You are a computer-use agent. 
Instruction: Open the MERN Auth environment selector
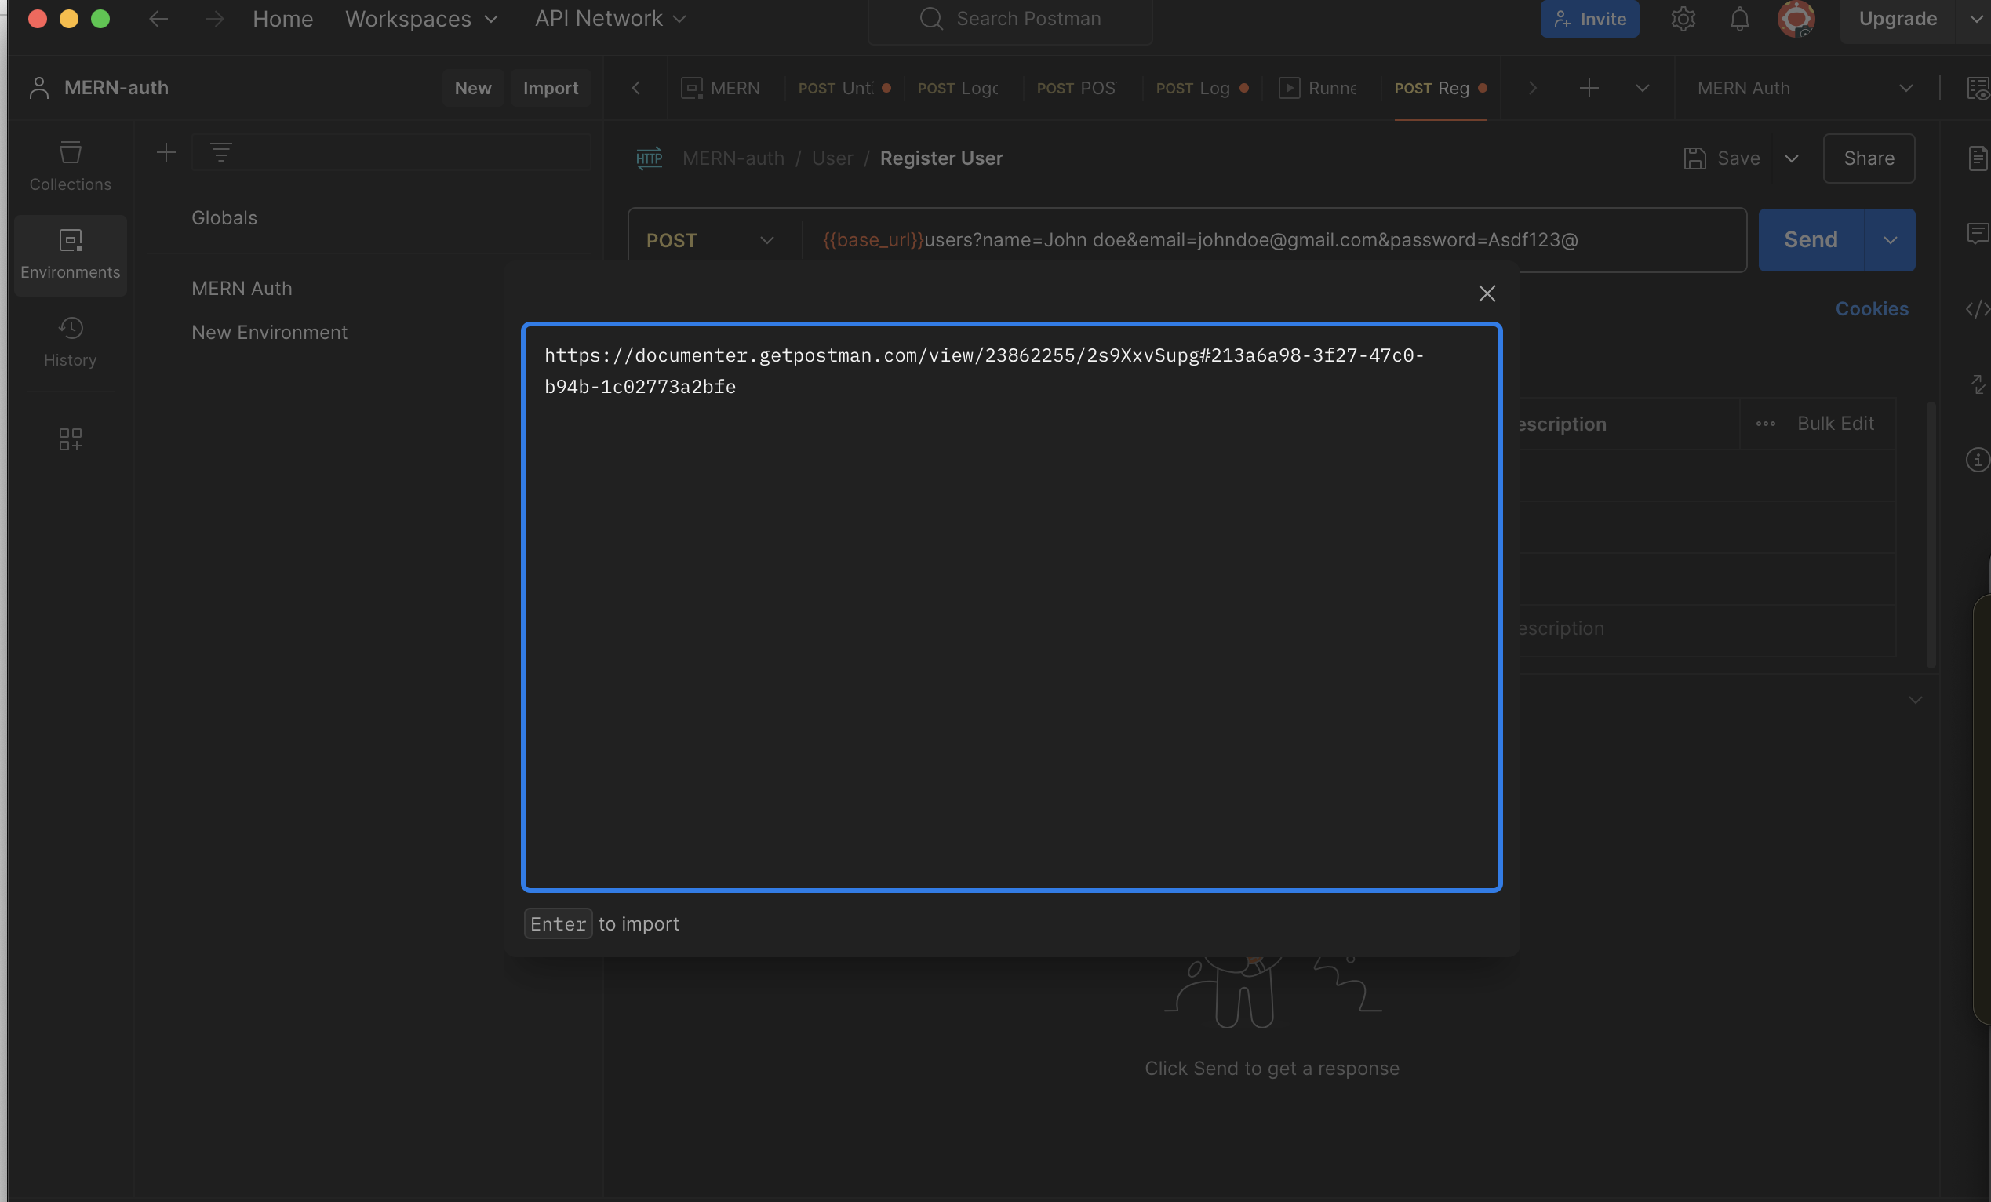tap(1804, 88)
